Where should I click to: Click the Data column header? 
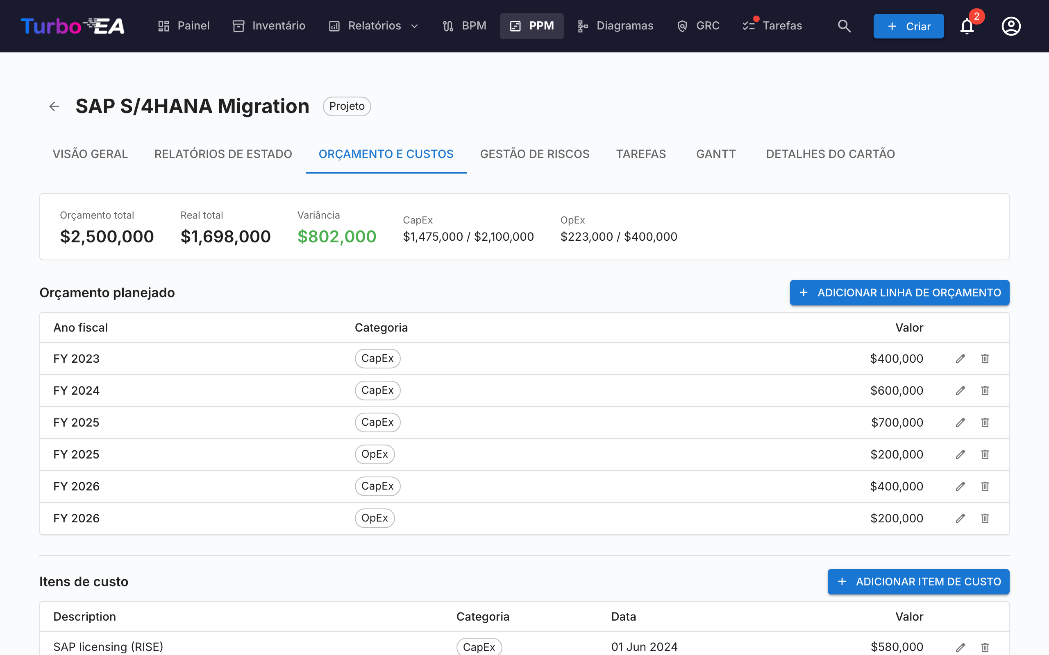pos(624,617)
